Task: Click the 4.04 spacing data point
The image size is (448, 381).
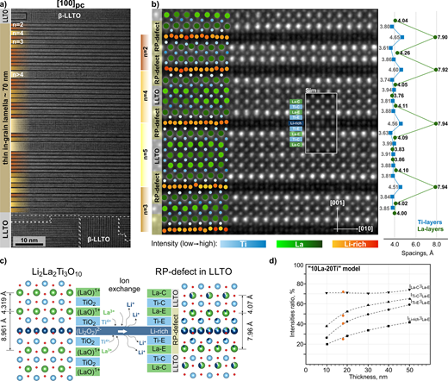Action: 395,21
